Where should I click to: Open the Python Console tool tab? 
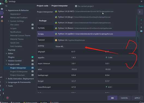[x=30, y=102]
